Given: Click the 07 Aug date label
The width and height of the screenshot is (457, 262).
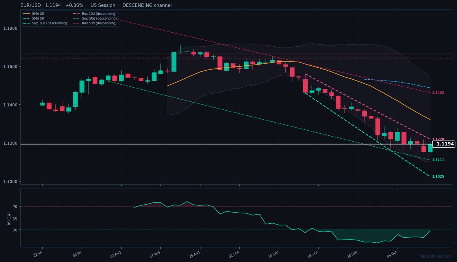Looking at the screenshot, I should pos(116,254).
